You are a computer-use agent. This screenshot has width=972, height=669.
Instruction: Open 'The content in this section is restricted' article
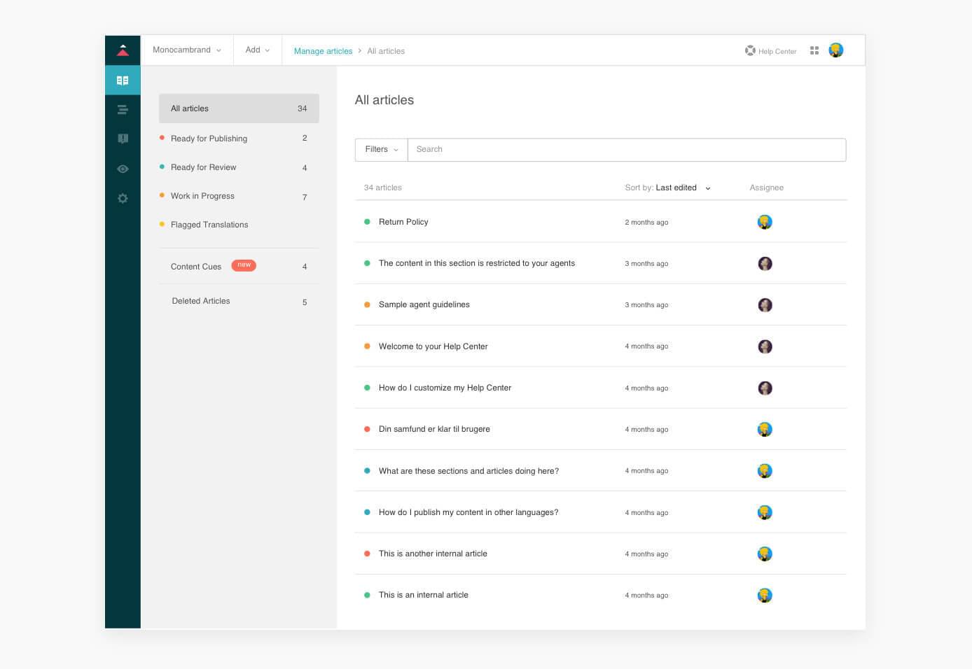tap(477, 263)
